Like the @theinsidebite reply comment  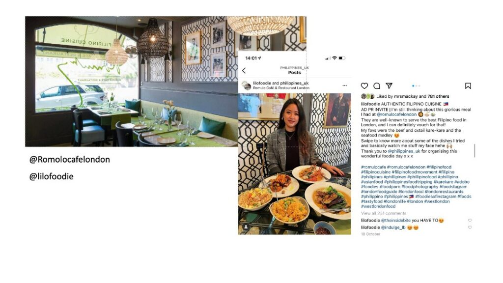click(x=470, y=221)
